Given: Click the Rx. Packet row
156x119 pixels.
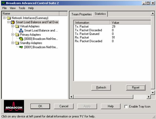Looking at the screenshot, I should coord(112,37).
